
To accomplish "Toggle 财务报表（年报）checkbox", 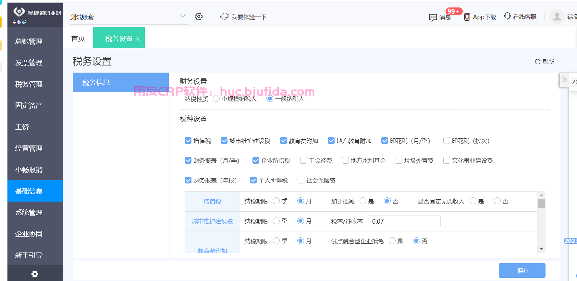I will (x=188, y=180).
